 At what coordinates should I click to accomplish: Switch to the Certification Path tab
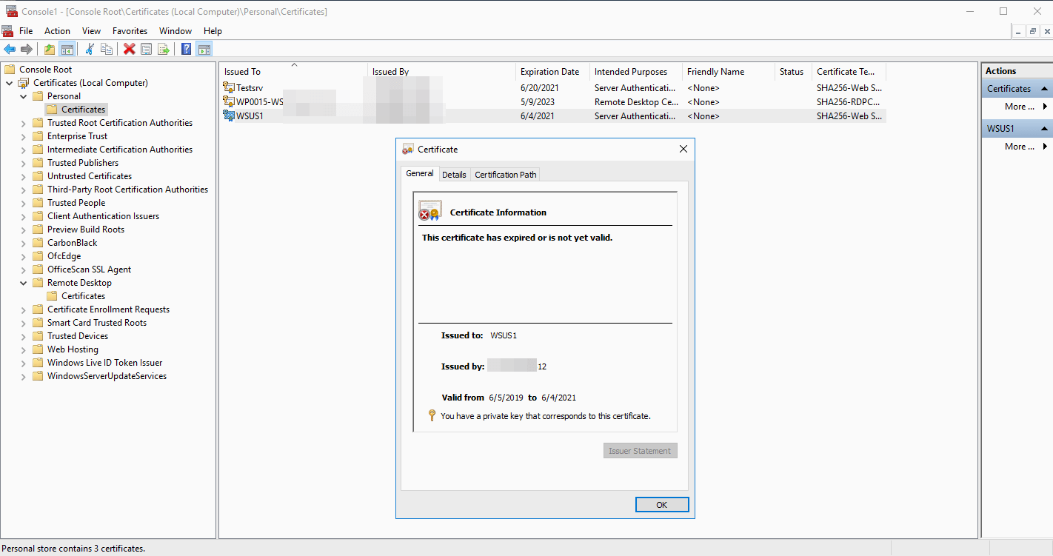pos(505,175)
